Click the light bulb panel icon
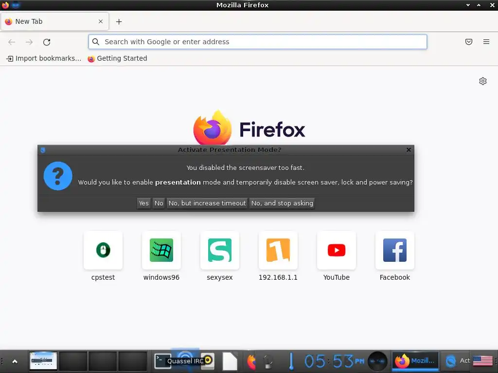The width and height of the screenshot is (498, 373). [x=268, y=361]
